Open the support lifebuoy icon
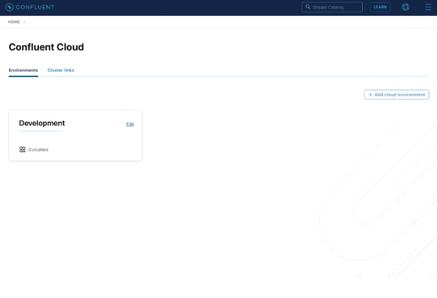The image size is (437, 298). (406, 7)
